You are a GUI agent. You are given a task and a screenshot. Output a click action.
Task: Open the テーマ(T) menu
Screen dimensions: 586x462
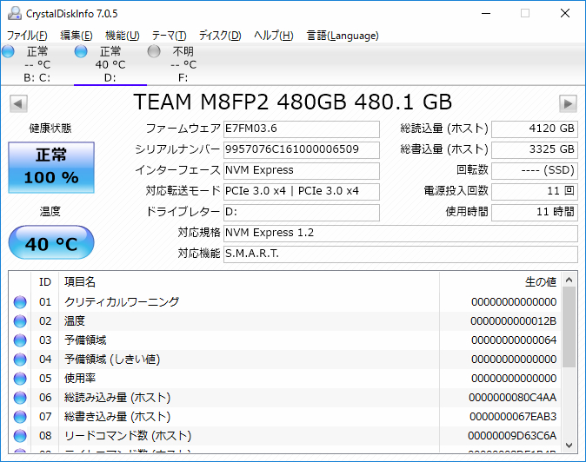pyautogui.click(x=169, y=36)
